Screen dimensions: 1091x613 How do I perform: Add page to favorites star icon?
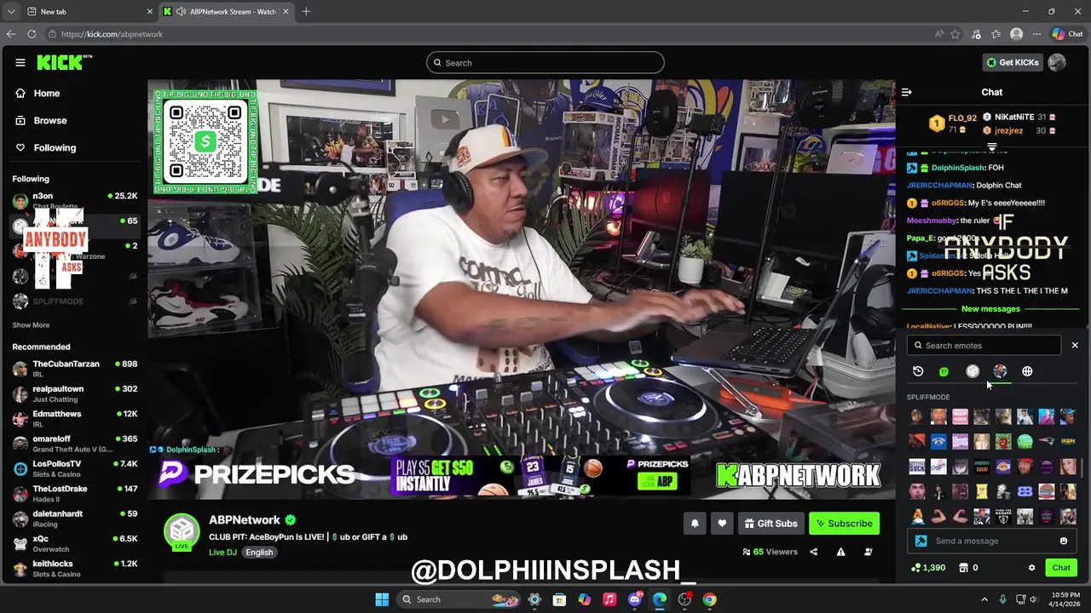955,34
